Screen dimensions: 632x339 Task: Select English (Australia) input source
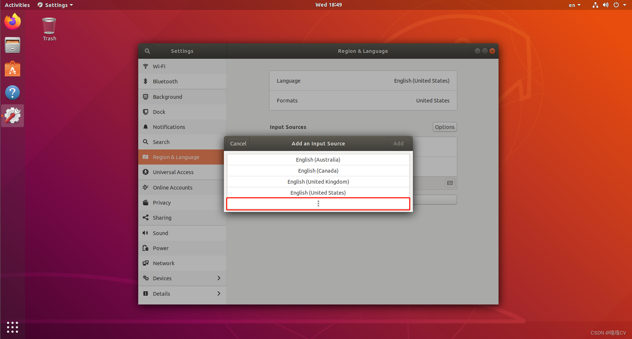click(318, 160)
